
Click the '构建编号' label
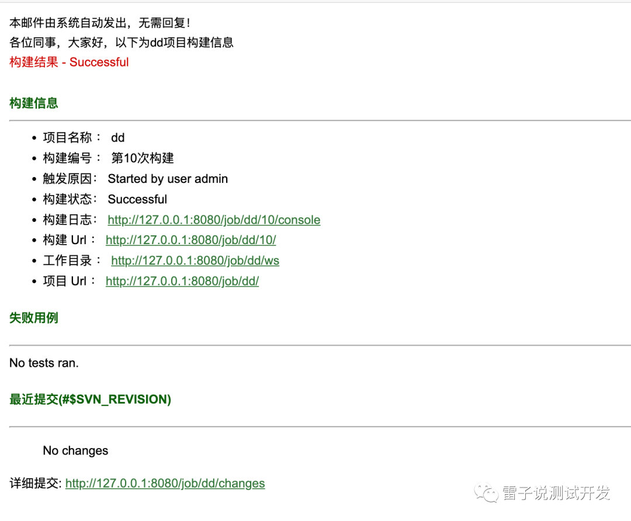pos(72,158)
